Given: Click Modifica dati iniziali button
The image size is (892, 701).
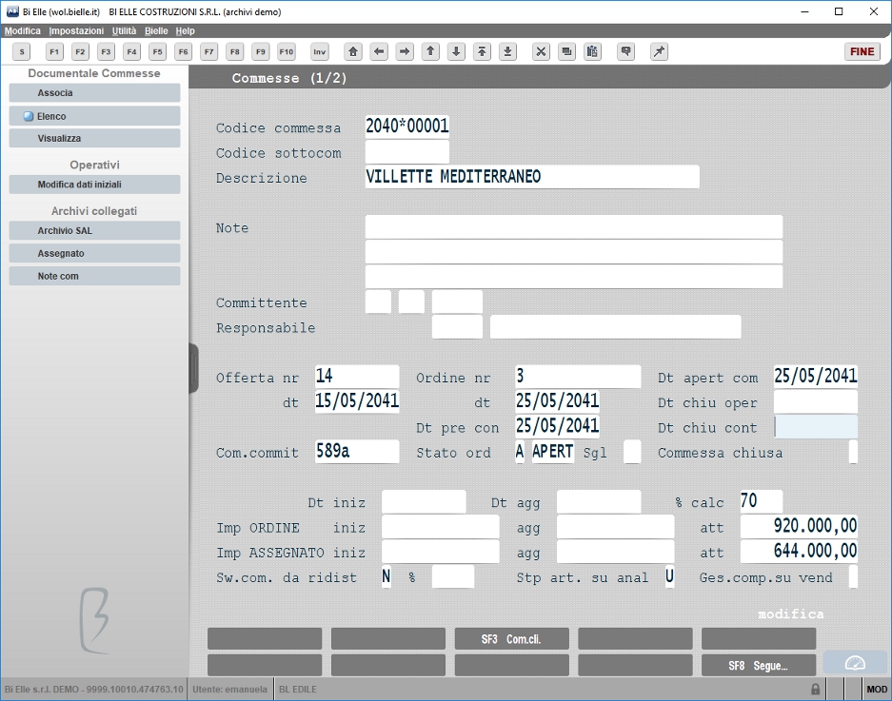Looking at the screenshot, I should [x=94, y=185].
